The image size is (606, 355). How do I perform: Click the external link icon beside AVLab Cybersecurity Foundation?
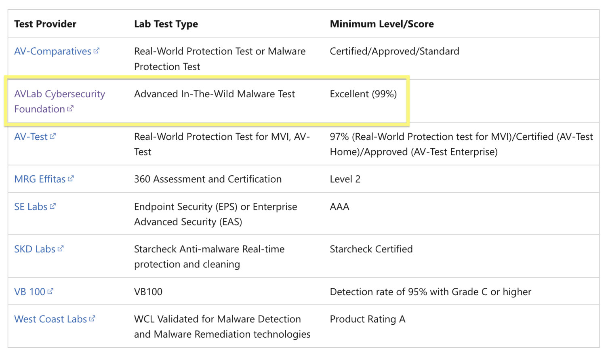[71, 109]
